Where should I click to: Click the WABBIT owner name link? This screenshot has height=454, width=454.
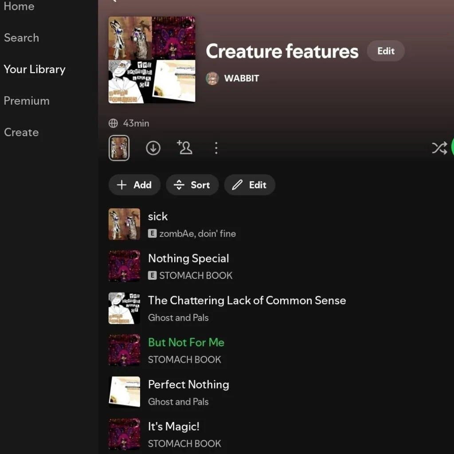[242, 78]
